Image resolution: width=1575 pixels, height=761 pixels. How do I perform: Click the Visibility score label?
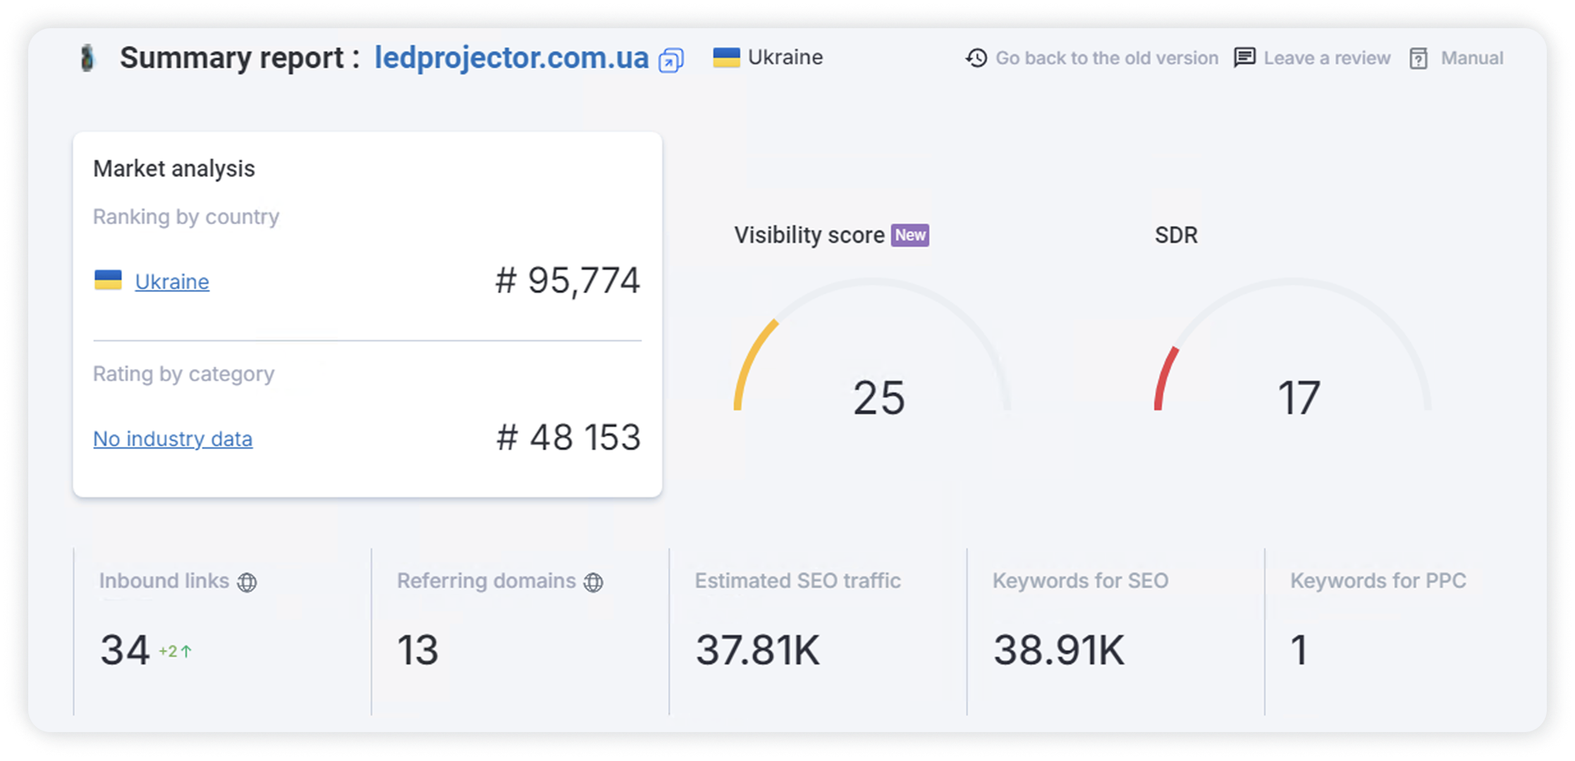coord(809,235)
